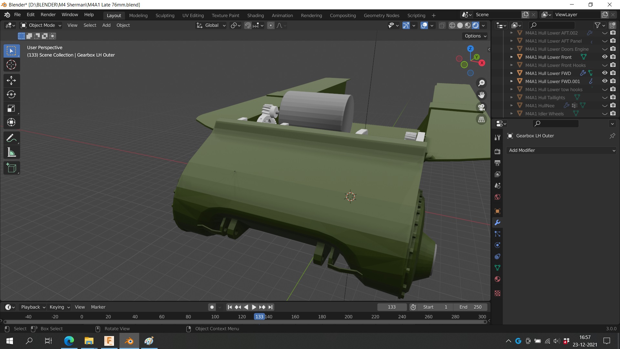Select the Move tool in toolbar
Image resolution: width=620 pixels, height=349 pixels.
coord(11,80)
